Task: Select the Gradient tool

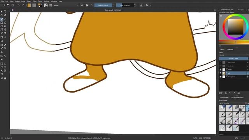Action: coord(2,45)
